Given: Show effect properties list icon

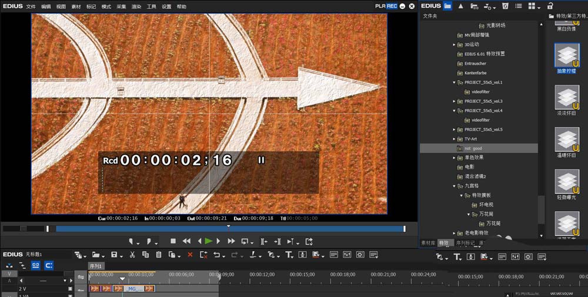Looking at the screenshot, I should pyautogui.click(x=519, y=6).
